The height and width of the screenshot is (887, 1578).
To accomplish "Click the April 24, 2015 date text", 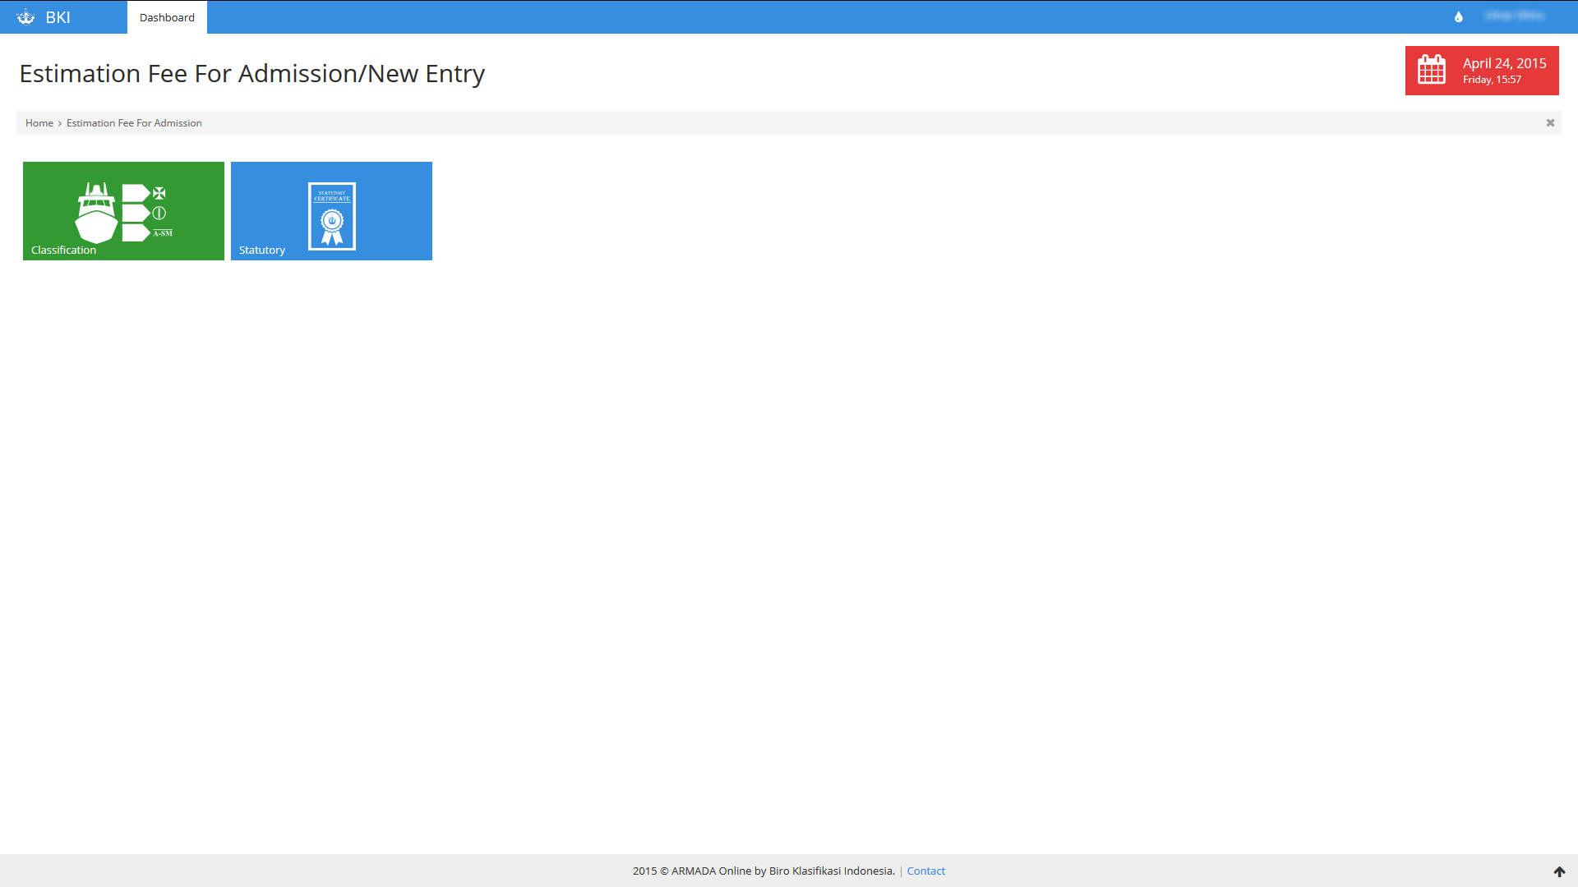I will [1504, 63].
